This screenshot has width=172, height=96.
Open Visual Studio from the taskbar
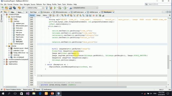pyautogui.click(x=28, y=94)
